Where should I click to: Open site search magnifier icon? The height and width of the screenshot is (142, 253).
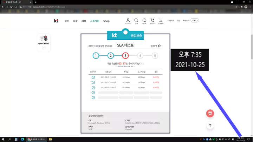click(136, 21)
